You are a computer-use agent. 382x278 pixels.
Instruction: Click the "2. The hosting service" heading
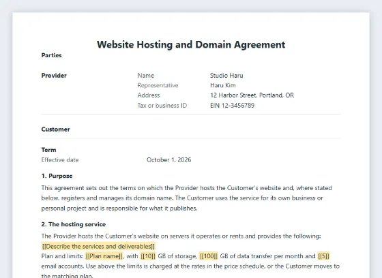click(x=74, y=224)
